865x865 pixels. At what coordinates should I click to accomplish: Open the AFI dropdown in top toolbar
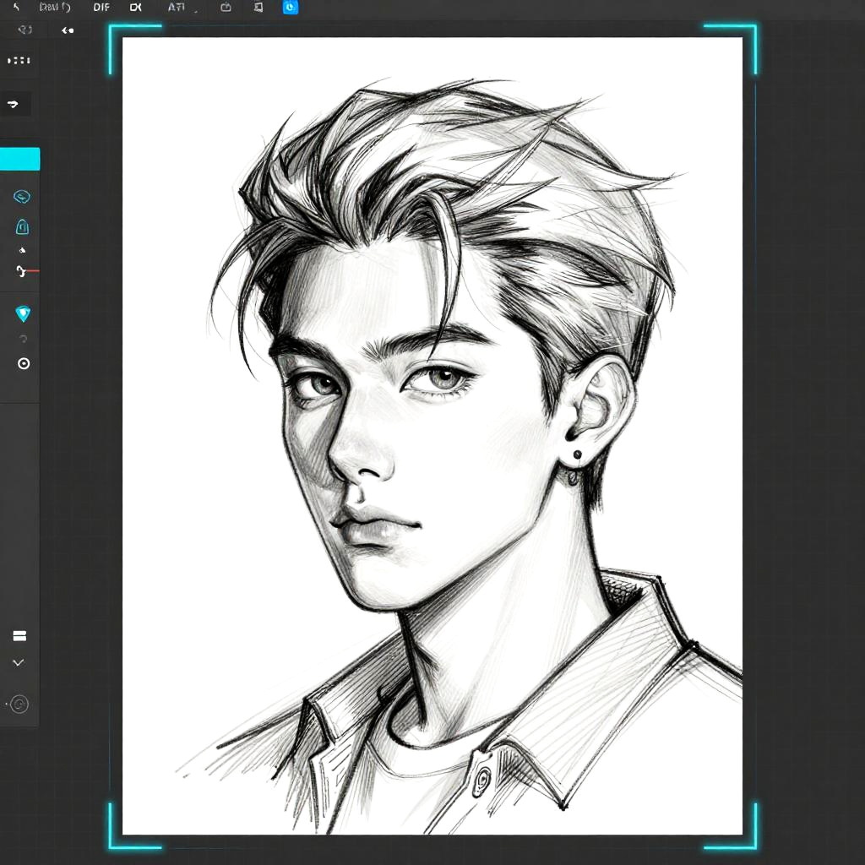[177, 8]
